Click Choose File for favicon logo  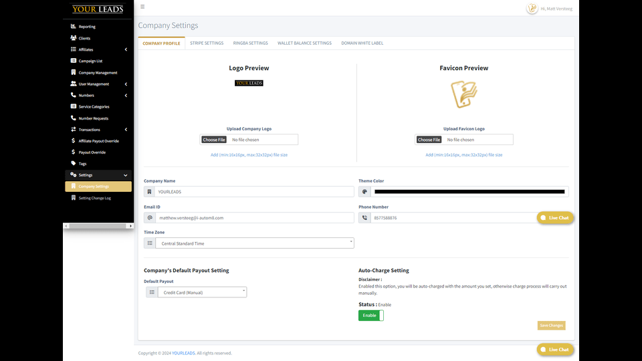(429, 140)
